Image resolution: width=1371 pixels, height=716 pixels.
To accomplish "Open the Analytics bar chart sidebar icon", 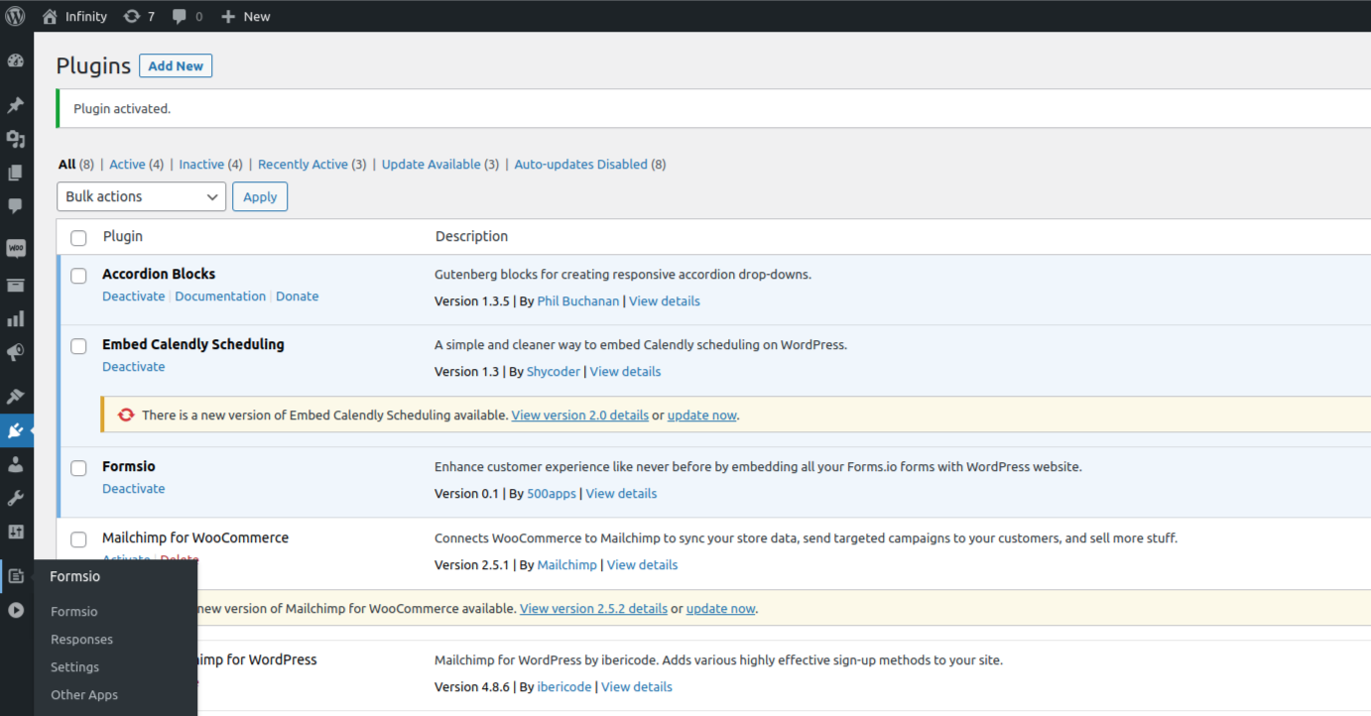I will tap(16, 318).
